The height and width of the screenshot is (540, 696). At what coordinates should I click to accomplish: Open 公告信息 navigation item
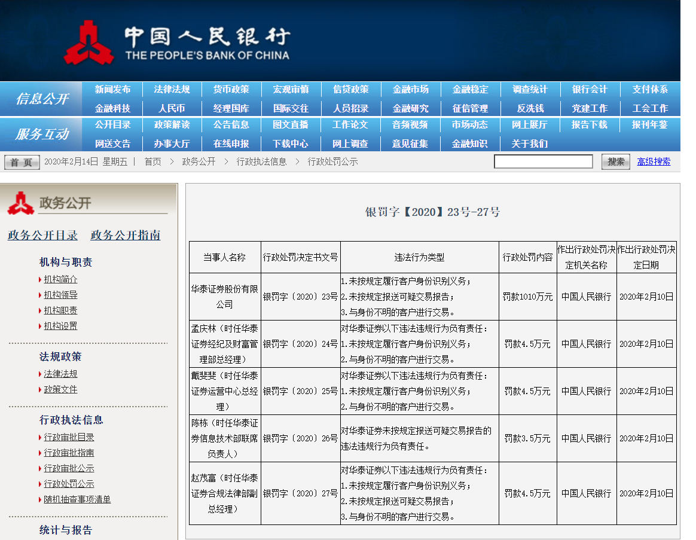tap(231, 125)
